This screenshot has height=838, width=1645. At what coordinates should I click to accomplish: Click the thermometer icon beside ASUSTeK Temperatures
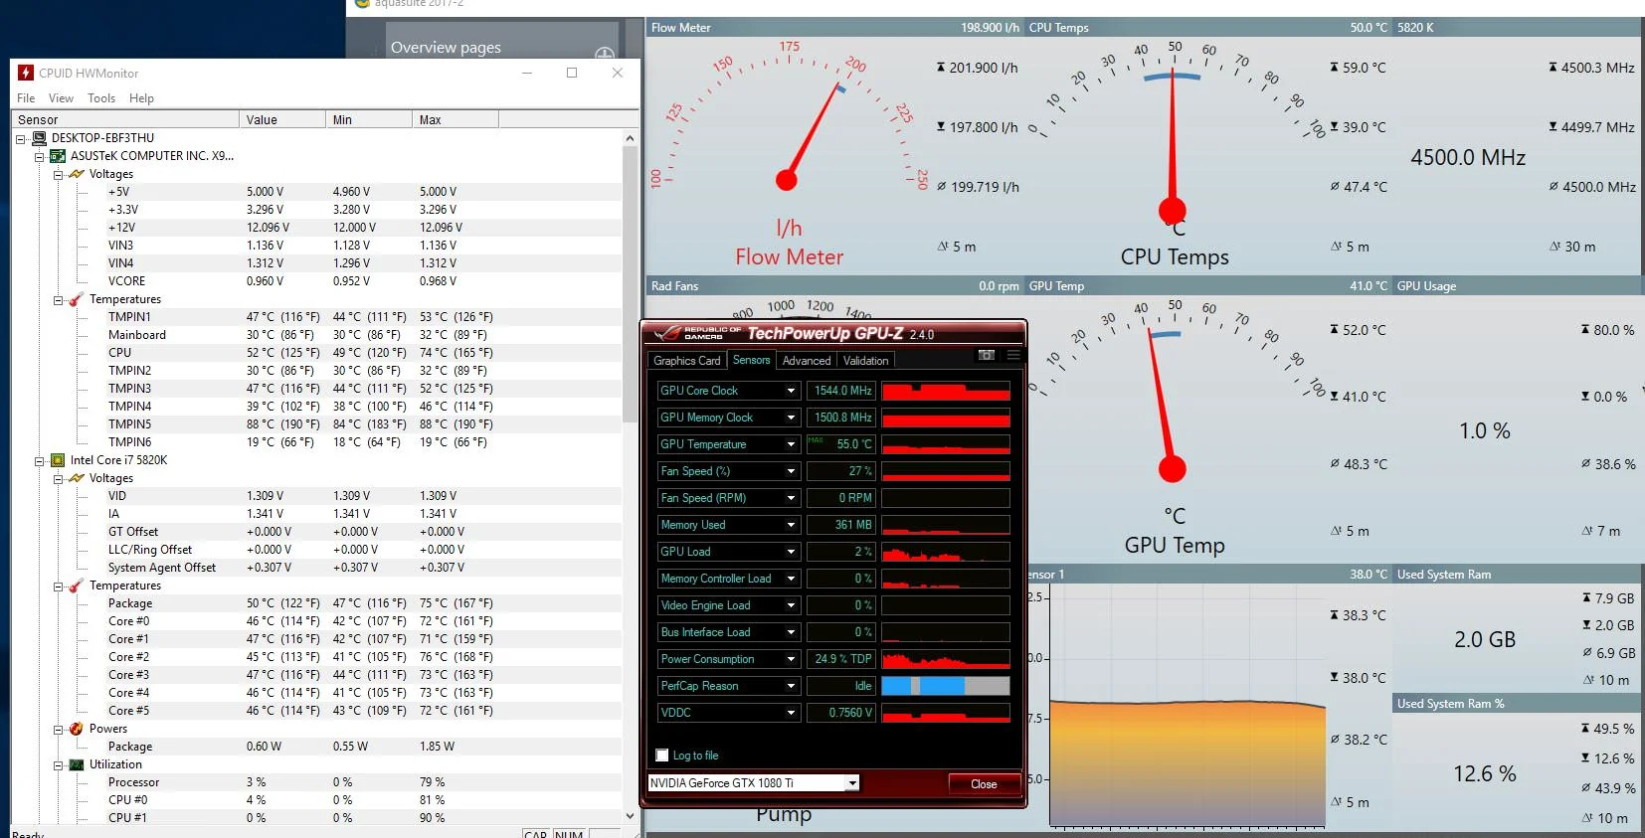[x=77, y=299]
